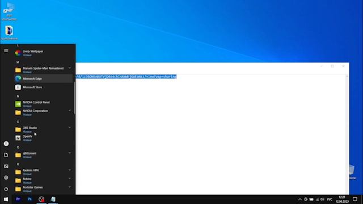Click the selected link text in Notepad
Screen dimensions: 363x204
tap(126, 76)
